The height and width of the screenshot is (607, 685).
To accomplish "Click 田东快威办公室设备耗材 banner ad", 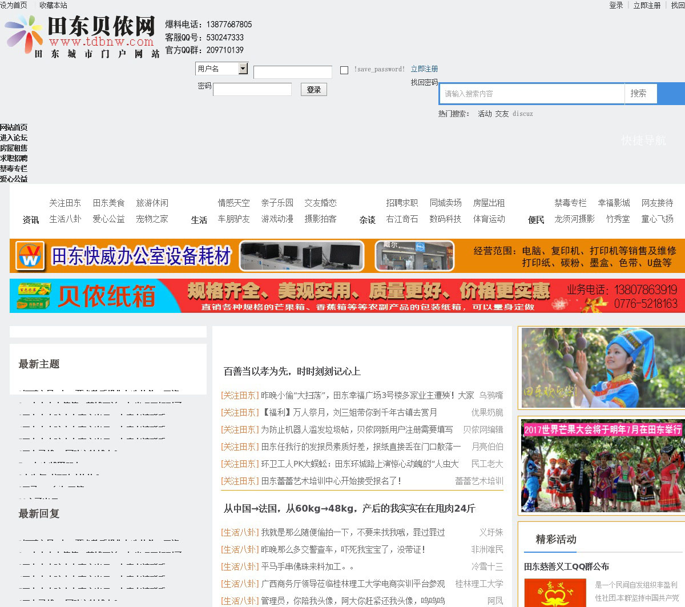I will [x=347, y=255].
